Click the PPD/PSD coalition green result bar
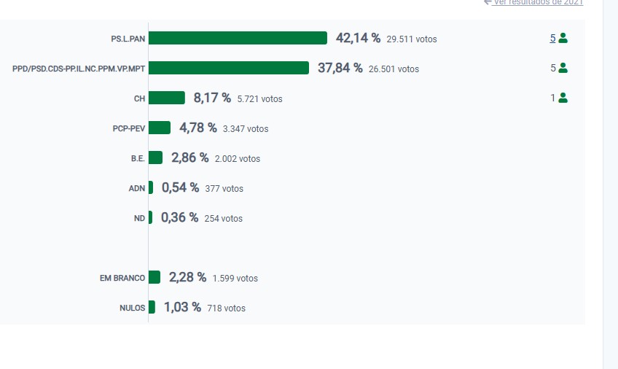618x369 pixels. pos(229,68)
